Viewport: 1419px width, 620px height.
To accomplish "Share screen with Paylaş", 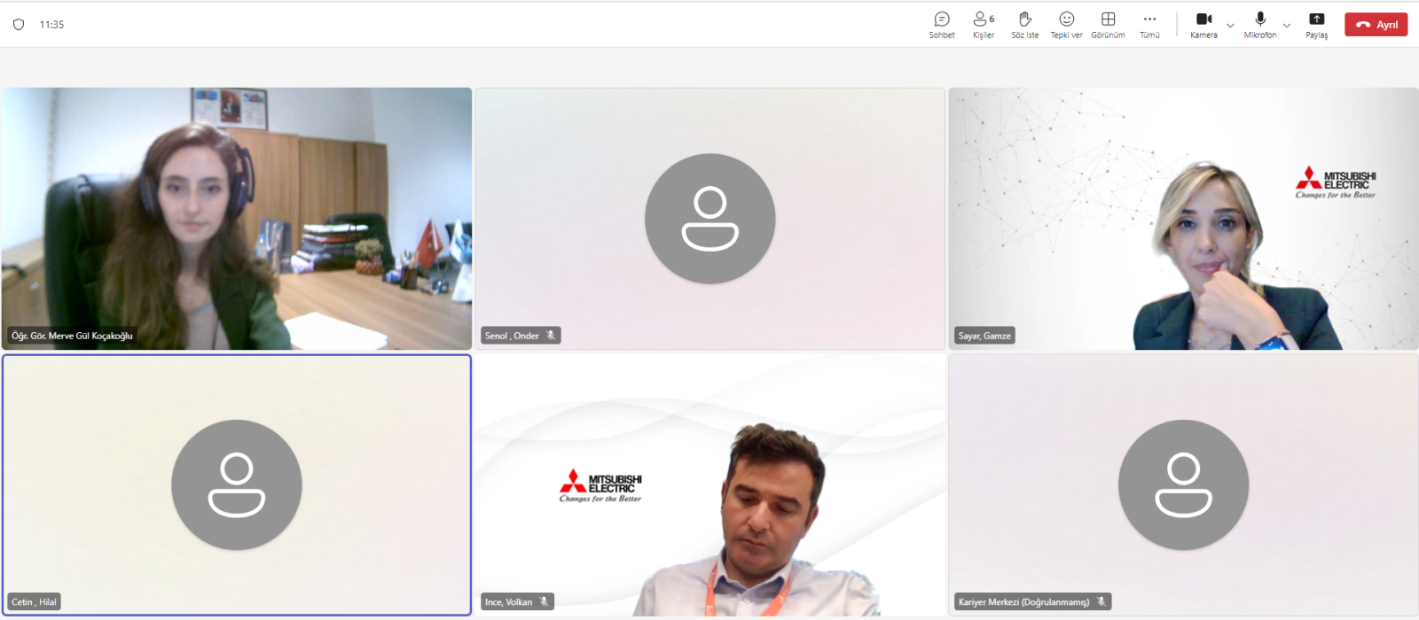I will (1316, 25).
